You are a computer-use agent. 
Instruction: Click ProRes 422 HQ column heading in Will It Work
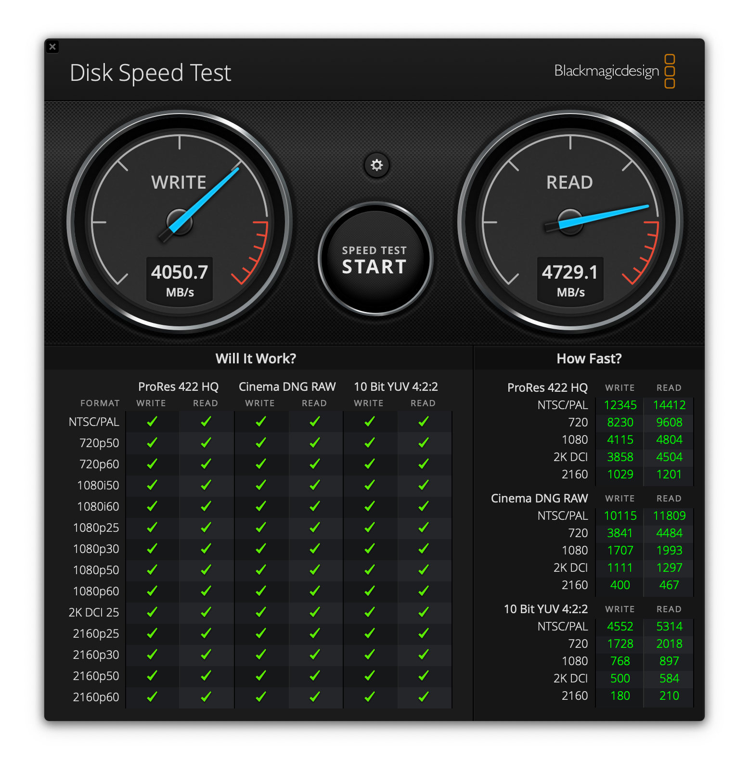[178, 387]
